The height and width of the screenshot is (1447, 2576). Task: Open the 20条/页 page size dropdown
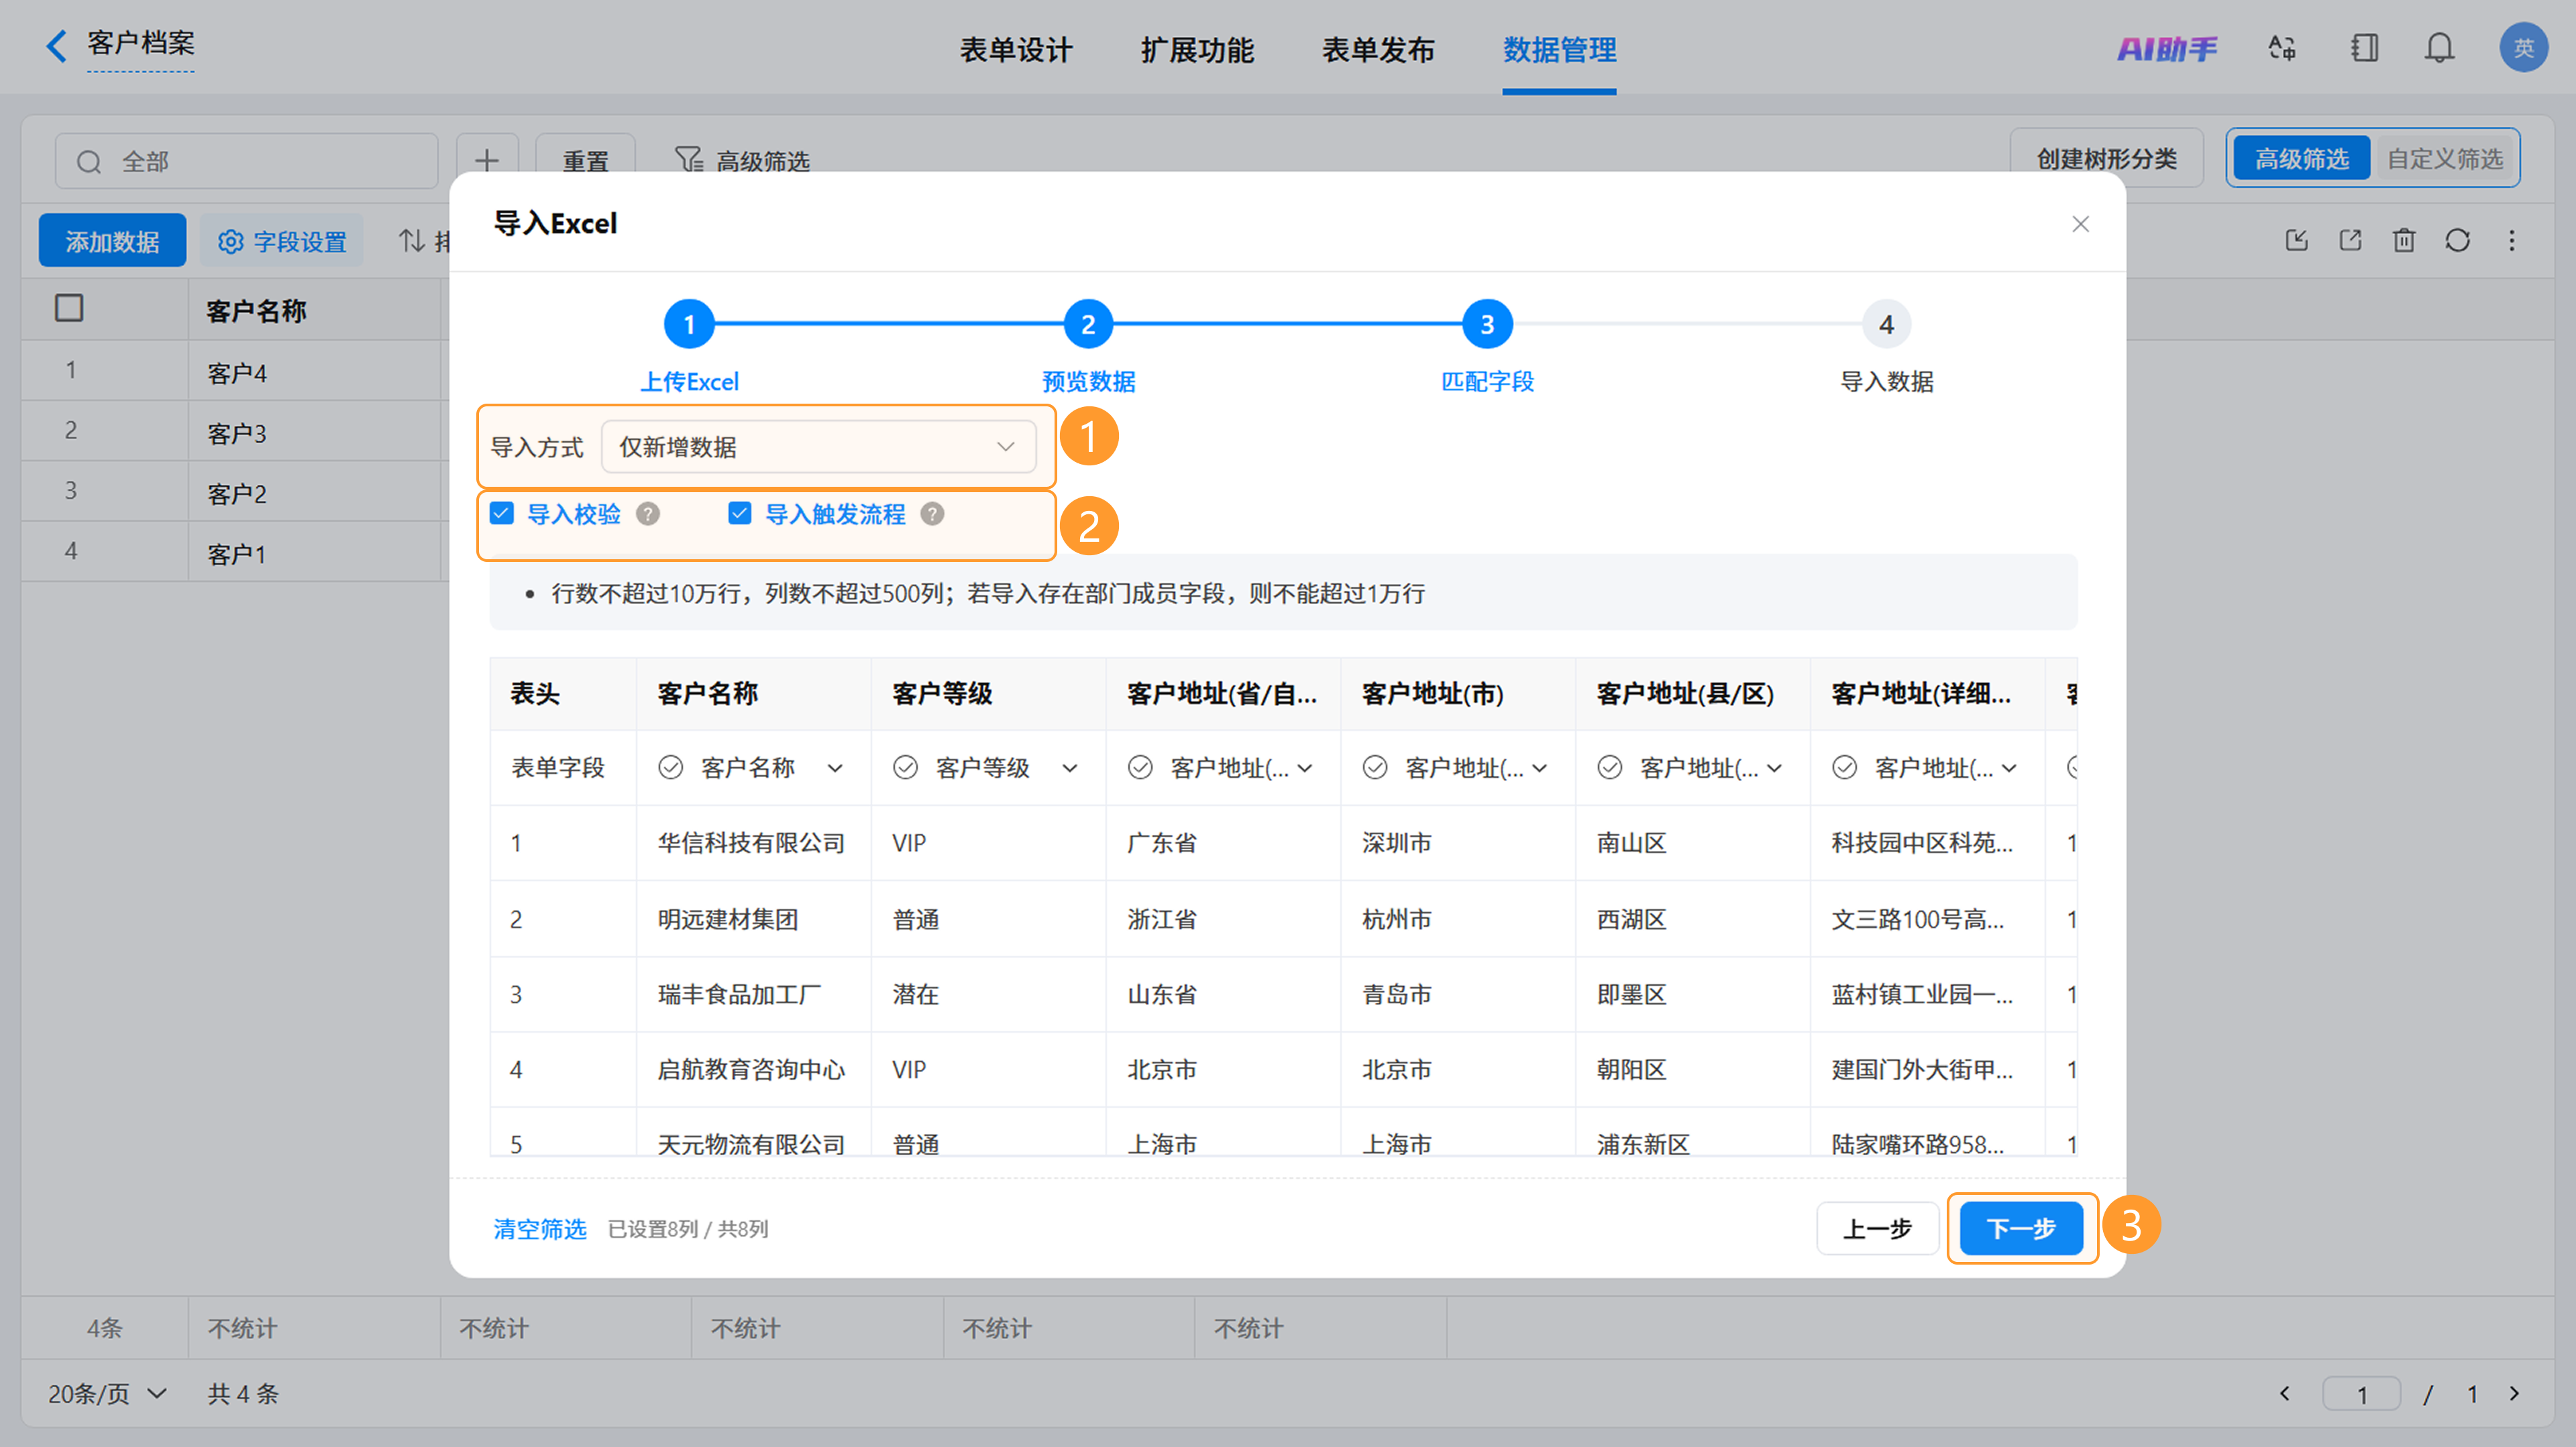107,1393
